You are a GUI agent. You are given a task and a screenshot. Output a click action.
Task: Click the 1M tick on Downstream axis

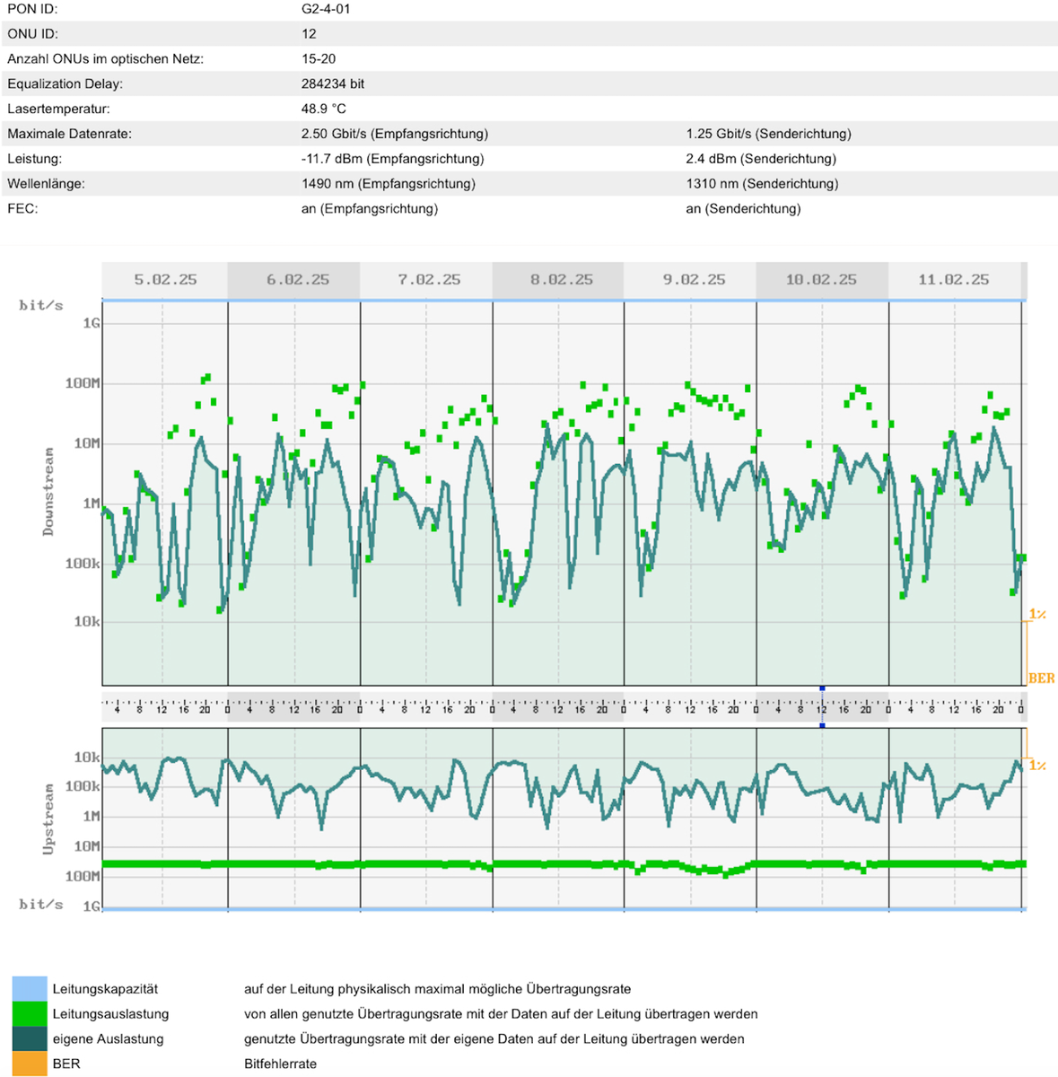click(x=91, y=503)
